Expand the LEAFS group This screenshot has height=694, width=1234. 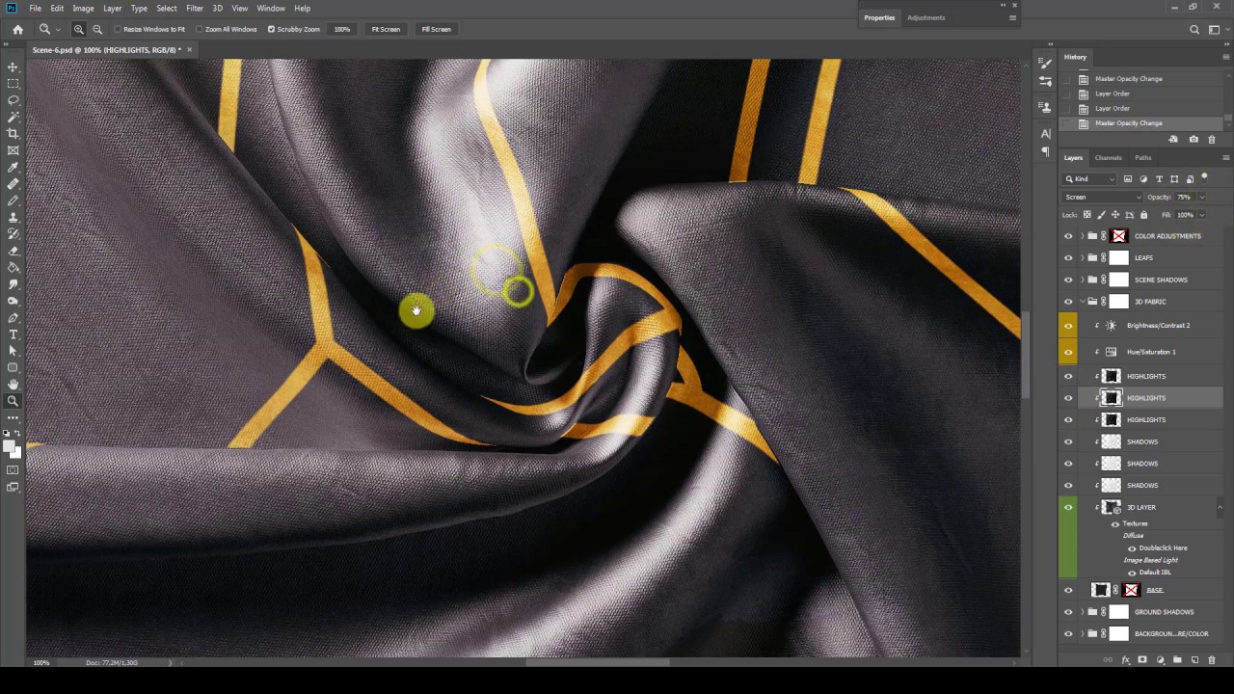pyautogui.click(x=1082, y=258)
